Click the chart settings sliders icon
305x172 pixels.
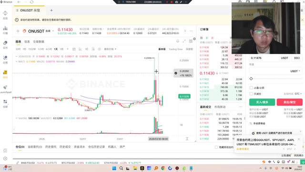[93, 49]
